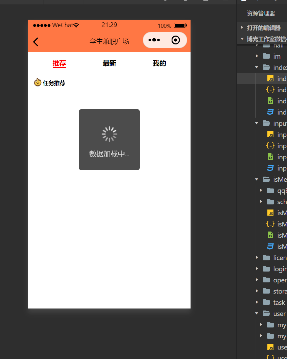Open index.js via its yellow JS icon

coord(271,78)
